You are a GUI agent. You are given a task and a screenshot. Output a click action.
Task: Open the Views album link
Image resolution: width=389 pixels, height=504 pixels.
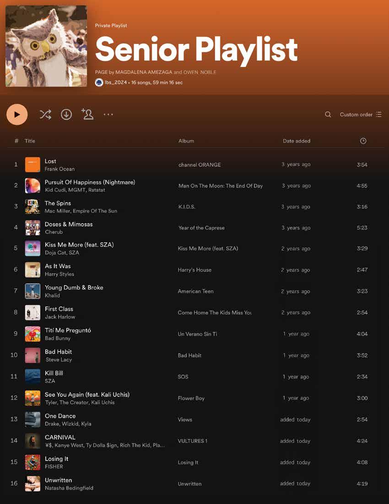pos(185,419)
